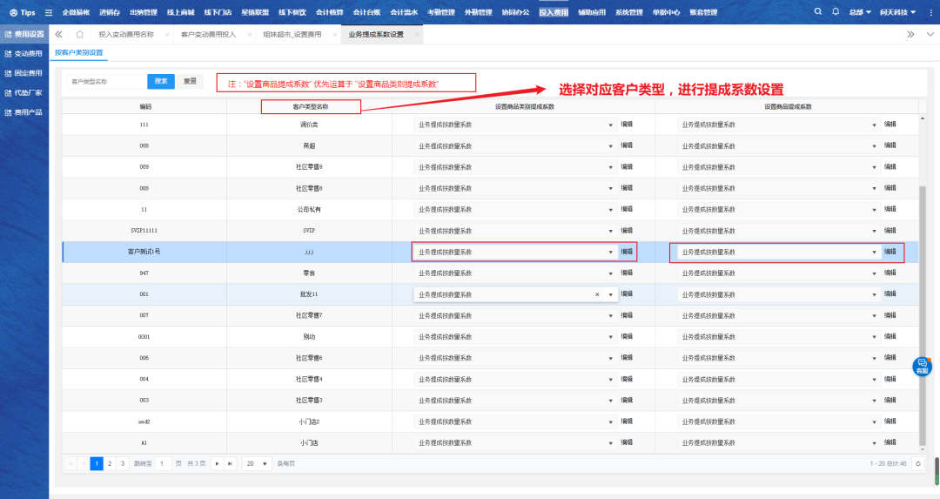Screen dimensions: 940x499
Task: Collapse sidebar with double-left arrow icon
Action: [59, 34]
